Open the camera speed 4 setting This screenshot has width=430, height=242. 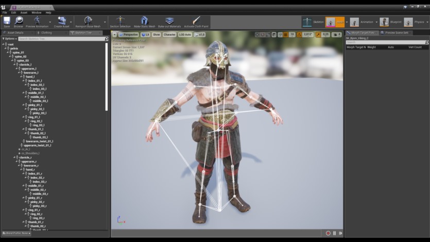(336, 35)
